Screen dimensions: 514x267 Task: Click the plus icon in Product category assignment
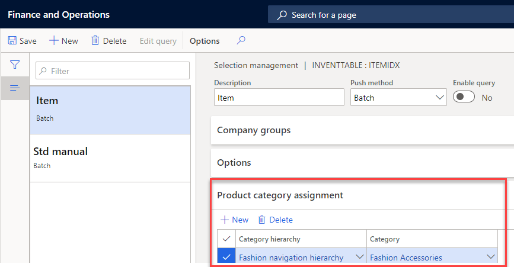click(x=225, y=220)
